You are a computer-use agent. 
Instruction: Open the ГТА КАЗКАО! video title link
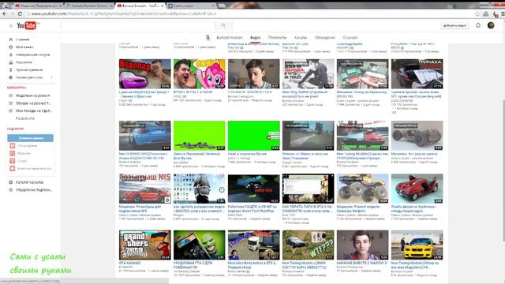(129, 263)
